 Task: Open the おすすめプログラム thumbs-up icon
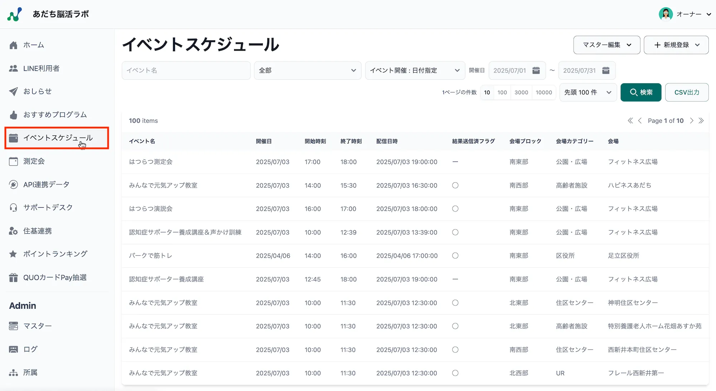coord(13,114)
